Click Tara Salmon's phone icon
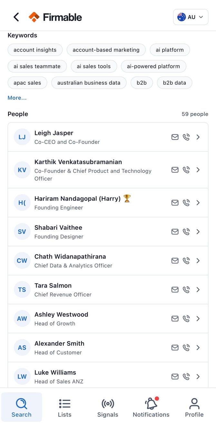 tap(186, 290)
